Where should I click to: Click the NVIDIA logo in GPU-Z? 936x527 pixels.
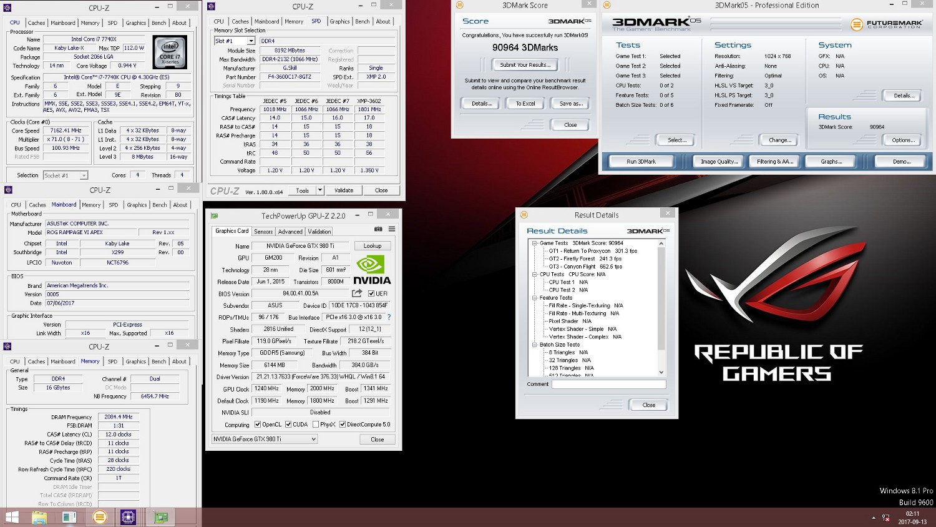(x=372, y=269)
